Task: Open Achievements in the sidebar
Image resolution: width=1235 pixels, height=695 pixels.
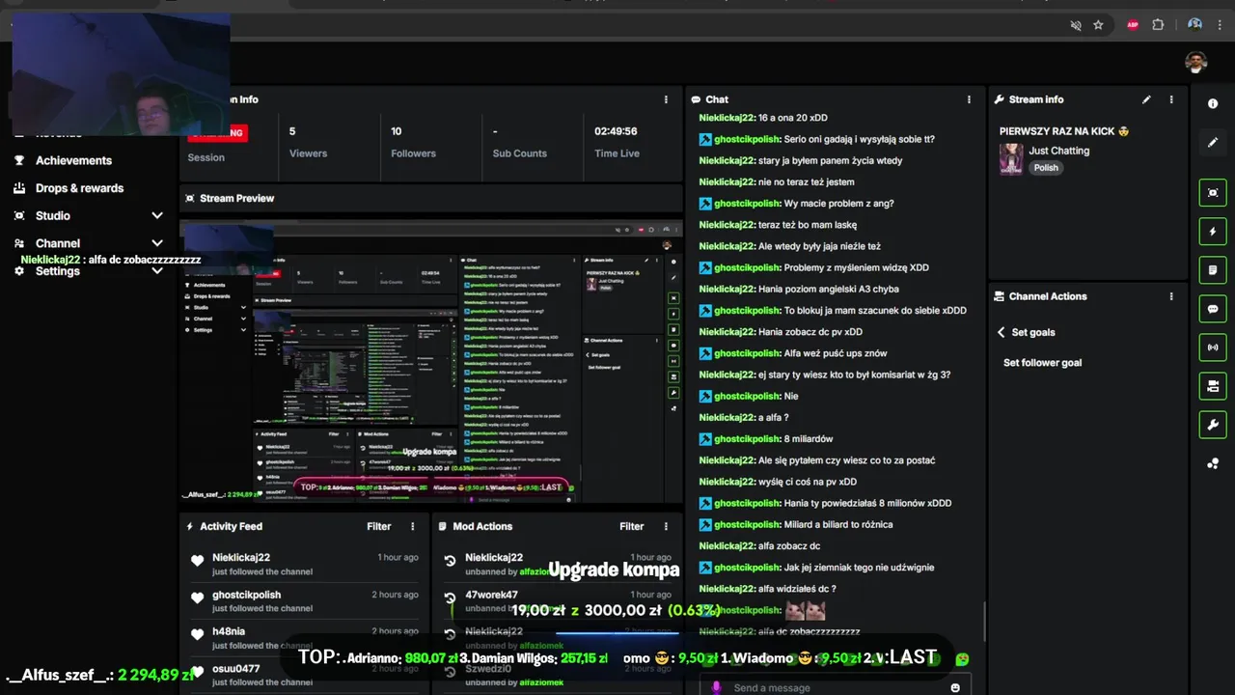Action: pos(73,160)
